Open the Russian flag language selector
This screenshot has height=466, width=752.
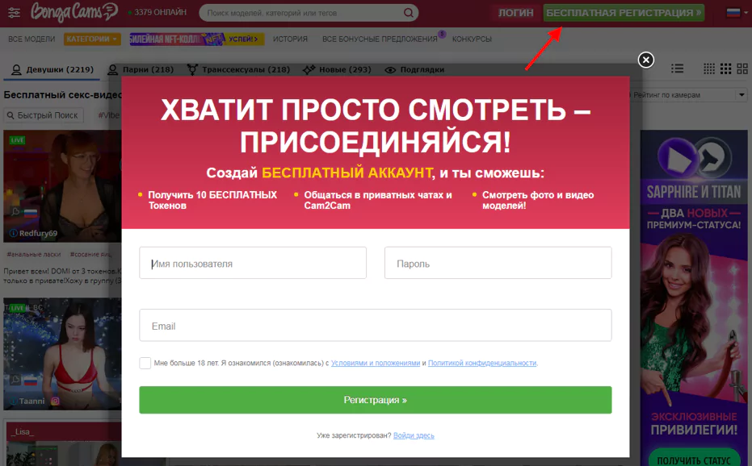(733, 12)
